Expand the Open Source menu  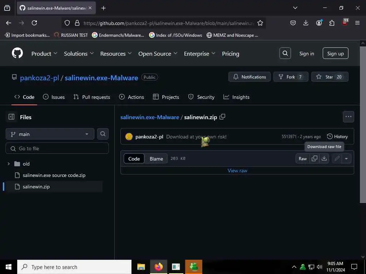coord(158,54)
